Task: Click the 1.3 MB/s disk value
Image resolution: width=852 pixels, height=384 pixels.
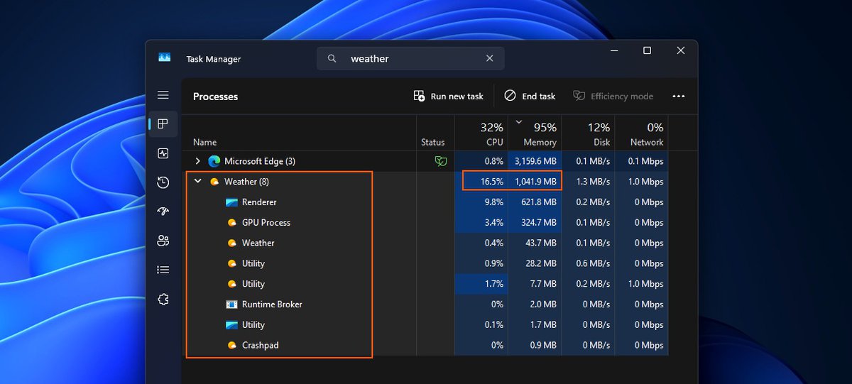Action: pos(594,182)
